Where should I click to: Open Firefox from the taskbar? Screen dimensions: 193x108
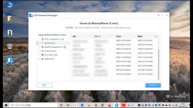point(109,105)
